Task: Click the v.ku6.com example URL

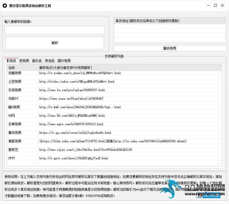Action: pos(80,107)
